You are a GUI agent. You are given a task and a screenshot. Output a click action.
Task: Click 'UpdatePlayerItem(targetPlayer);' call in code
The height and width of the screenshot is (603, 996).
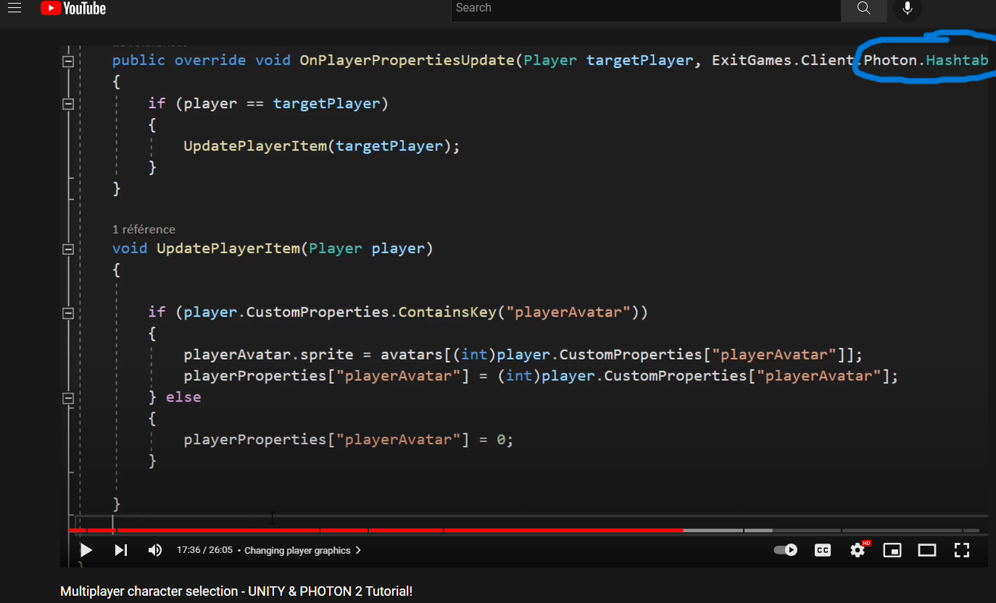322,146
